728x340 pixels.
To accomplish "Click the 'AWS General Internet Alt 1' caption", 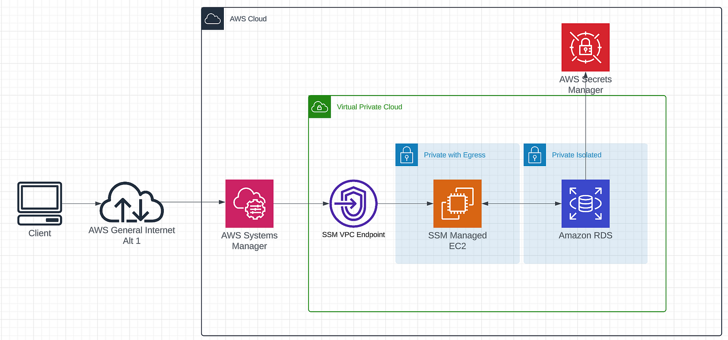I will pyautogui.click(x=131, y=235).
